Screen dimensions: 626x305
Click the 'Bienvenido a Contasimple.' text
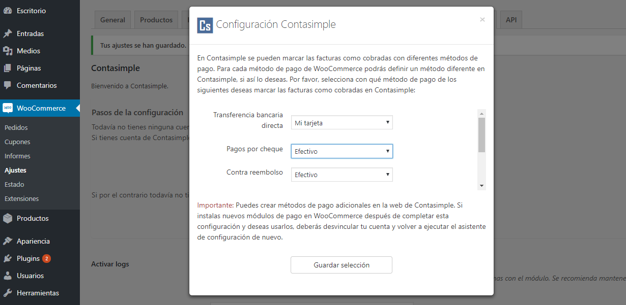[x=130, y=86]
